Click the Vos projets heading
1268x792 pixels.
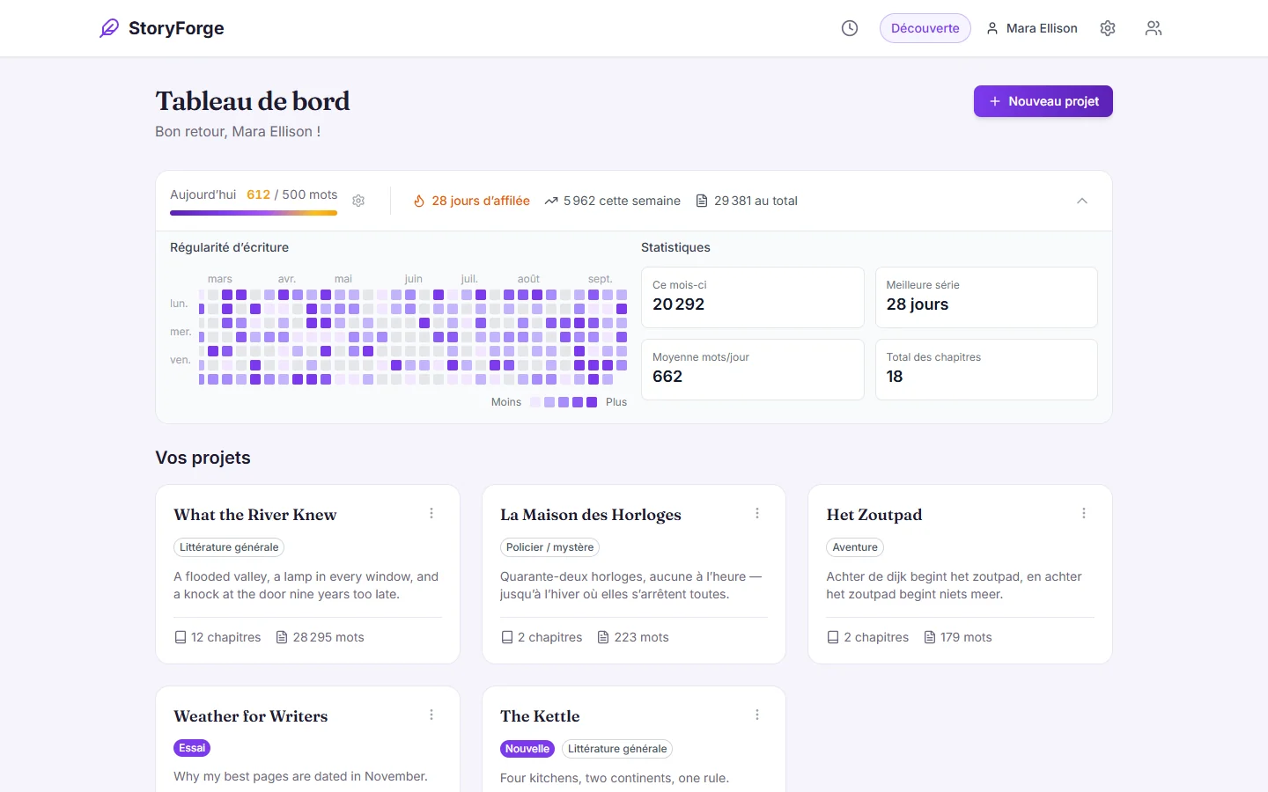pyautogui.click(x=203, y=458)
